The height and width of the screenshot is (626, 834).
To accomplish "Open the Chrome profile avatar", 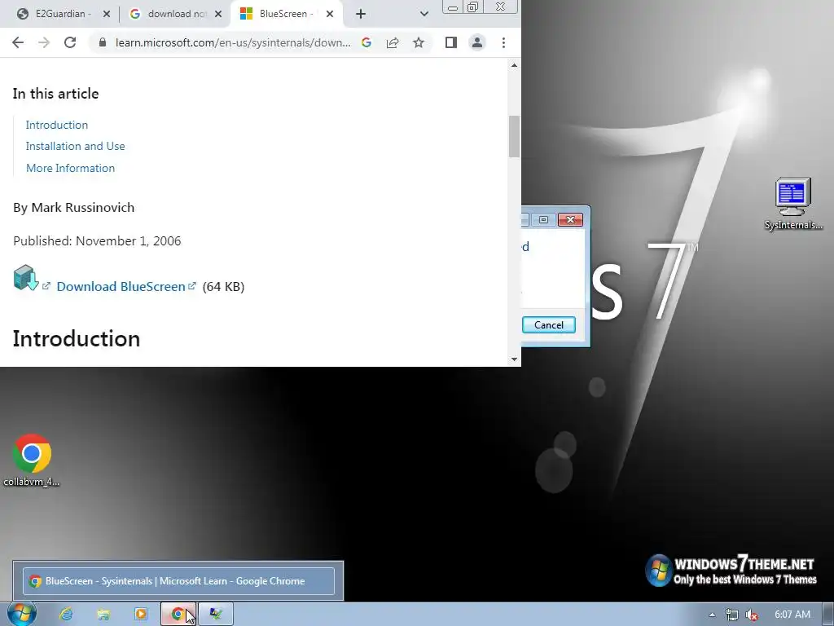I will click(477, 42).
